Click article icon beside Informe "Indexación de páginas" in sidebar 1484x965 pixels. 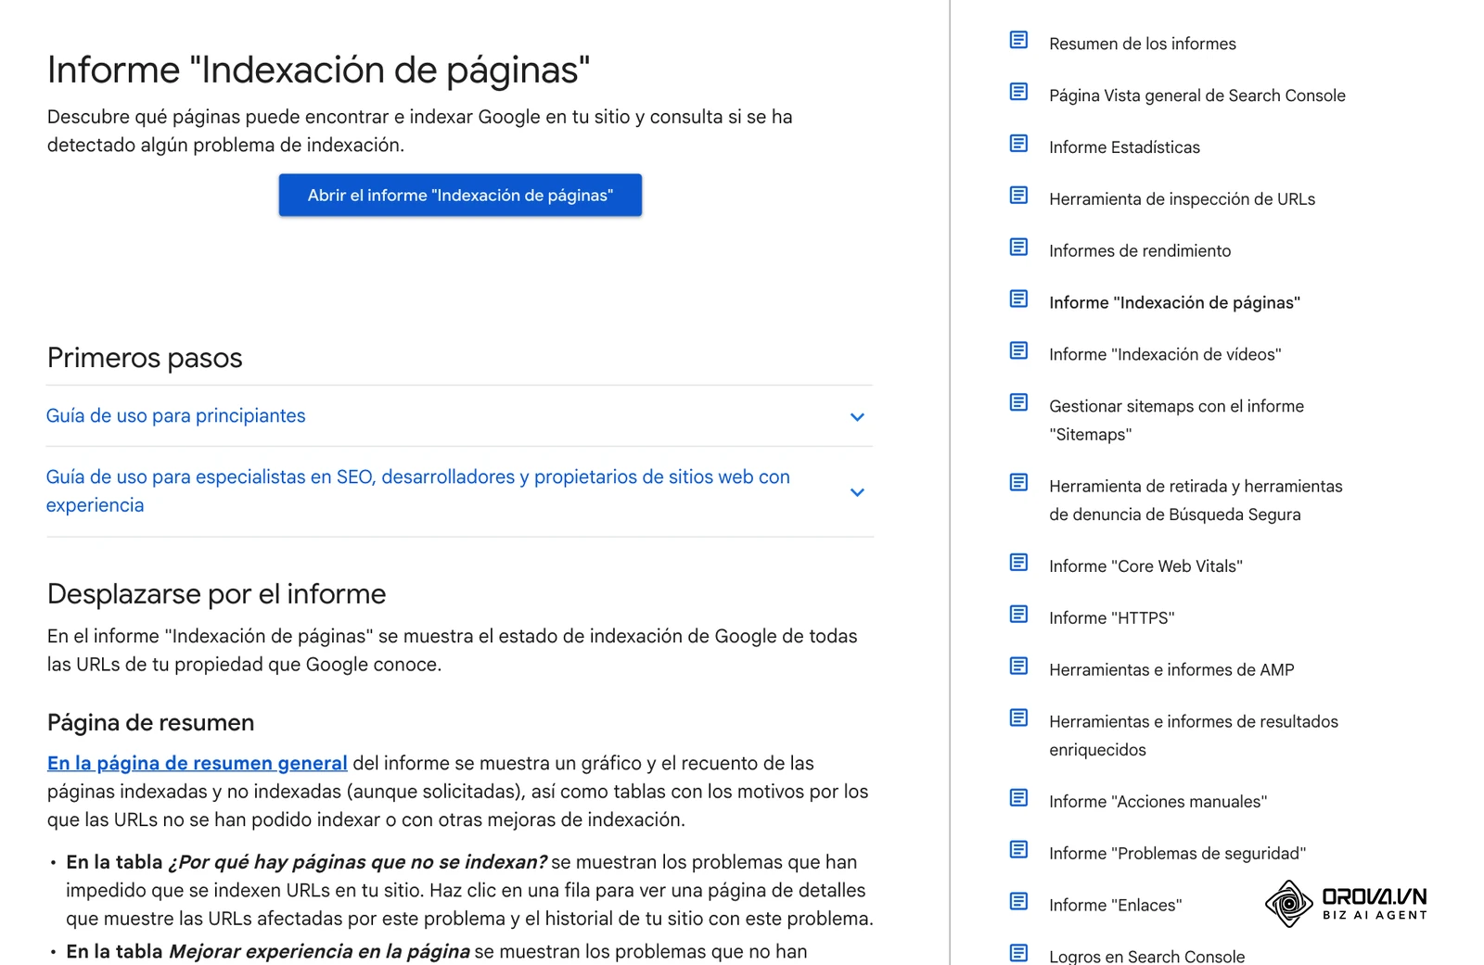coord(1018,299)
